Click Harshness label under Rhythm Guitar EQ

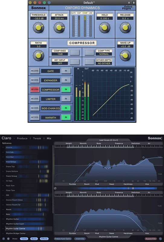[128, 233]
